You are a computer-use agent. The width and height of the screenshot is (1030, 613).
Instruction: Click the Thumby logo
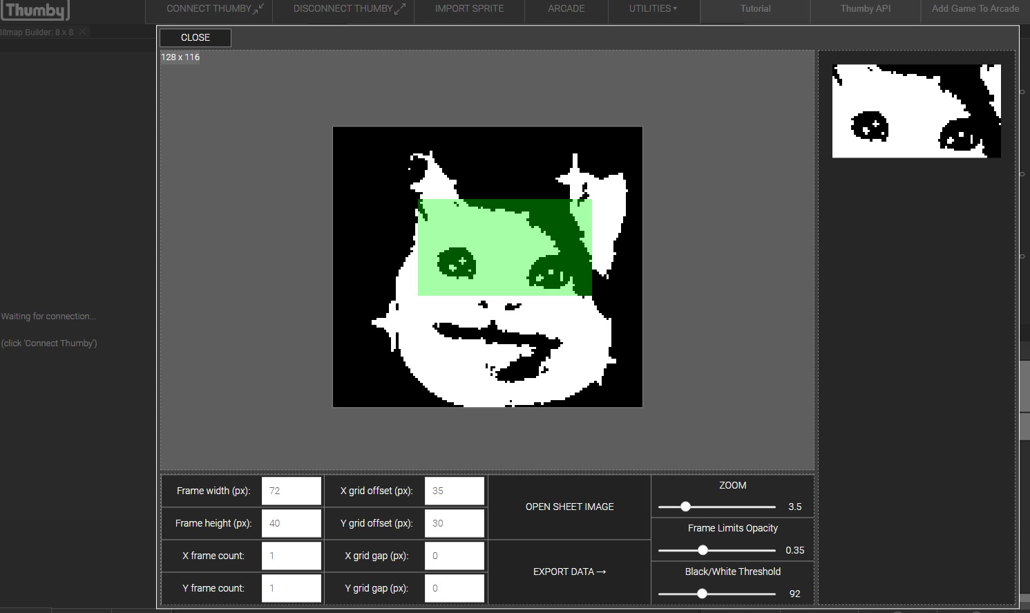pyautogui.click(x=35, y=10)
